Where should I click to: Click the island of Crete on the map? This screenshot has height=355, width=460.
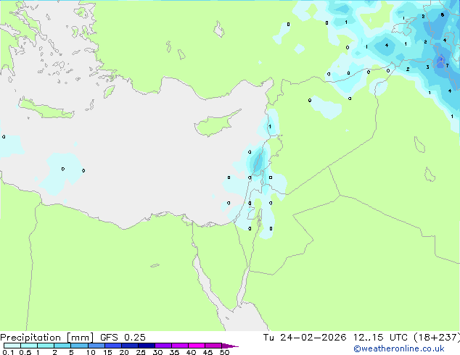tap(46, 108)
